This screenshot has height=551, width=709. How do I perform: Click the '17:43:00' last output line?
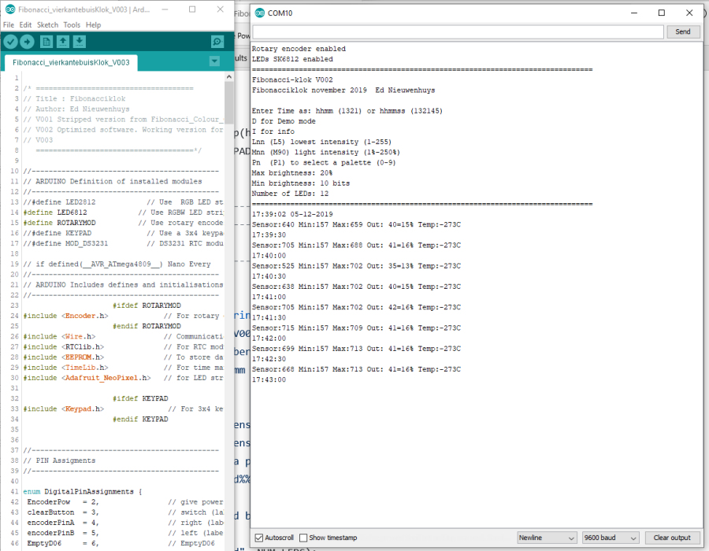click(269, 380)
